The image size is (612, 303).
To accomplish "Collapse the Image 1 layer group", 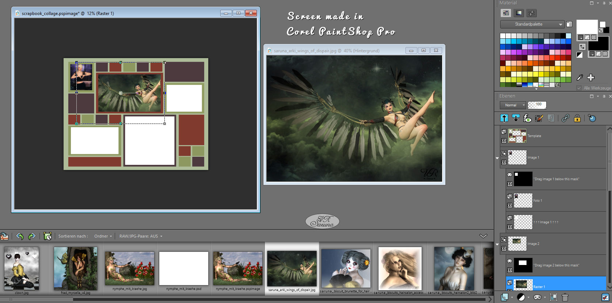I will (497, 158).
